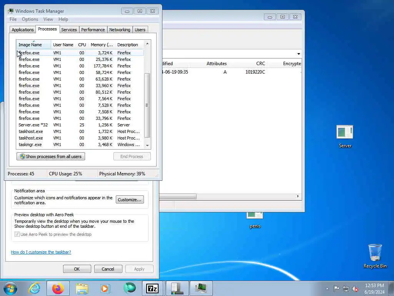Open the File menu in Task Manager
Image resolution: width=394 pixels, height=296 pixels.
[x=13, y=19]
